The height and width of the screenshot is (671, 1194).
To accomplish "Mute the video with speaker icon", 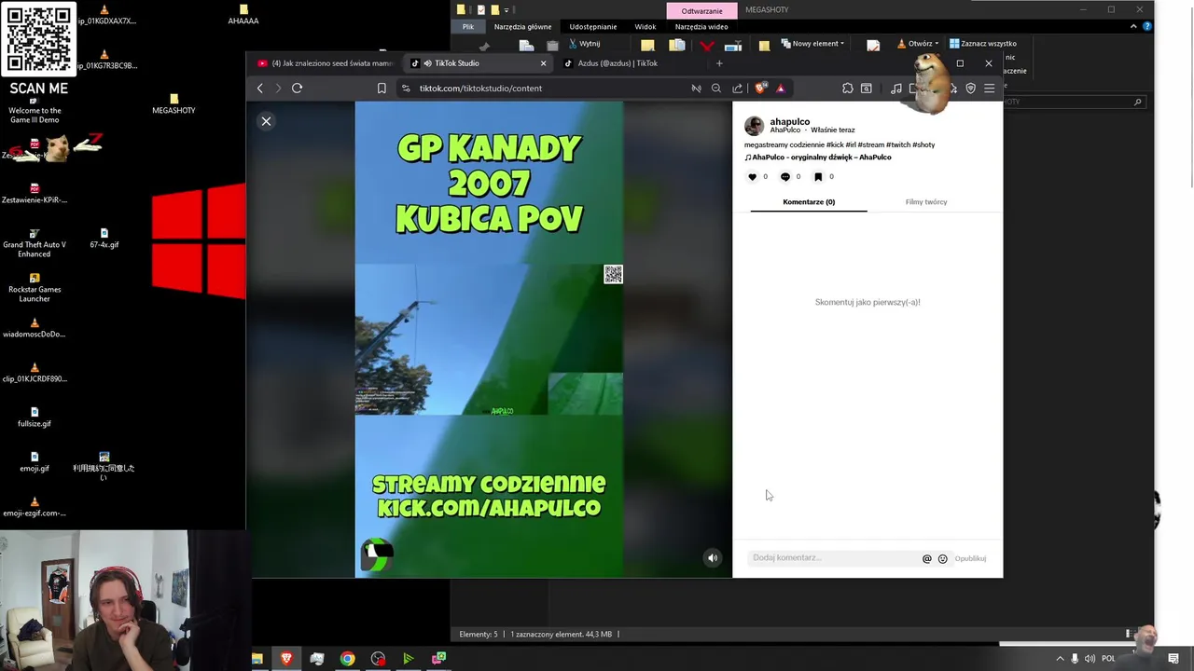I will 713,558.
